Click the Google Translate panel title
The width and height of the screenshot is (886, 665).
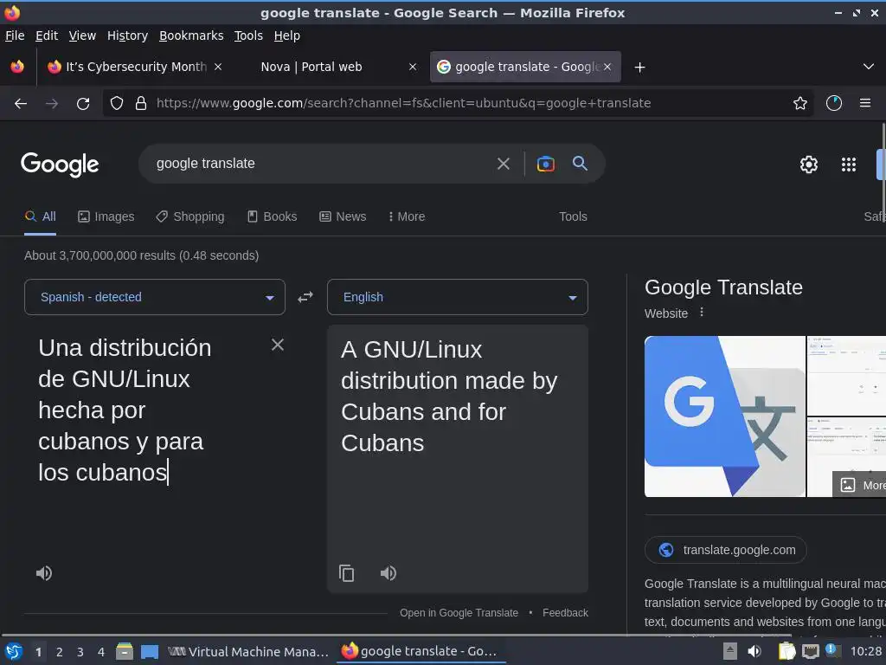click(x=723, y=287)
